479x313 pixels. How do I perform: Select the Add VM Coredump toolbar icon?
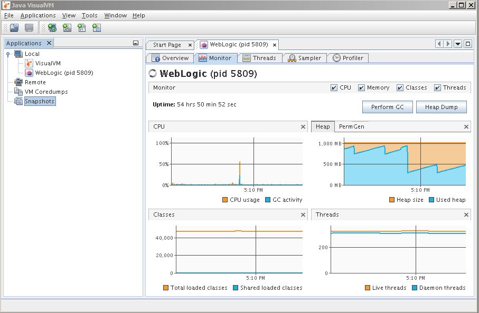click(x=80, y=27)
